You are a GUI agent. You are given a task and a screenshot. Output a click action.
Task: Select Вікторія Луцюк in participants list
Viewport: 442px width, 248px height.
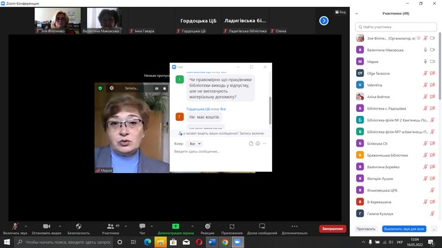(x=395, y=179)
